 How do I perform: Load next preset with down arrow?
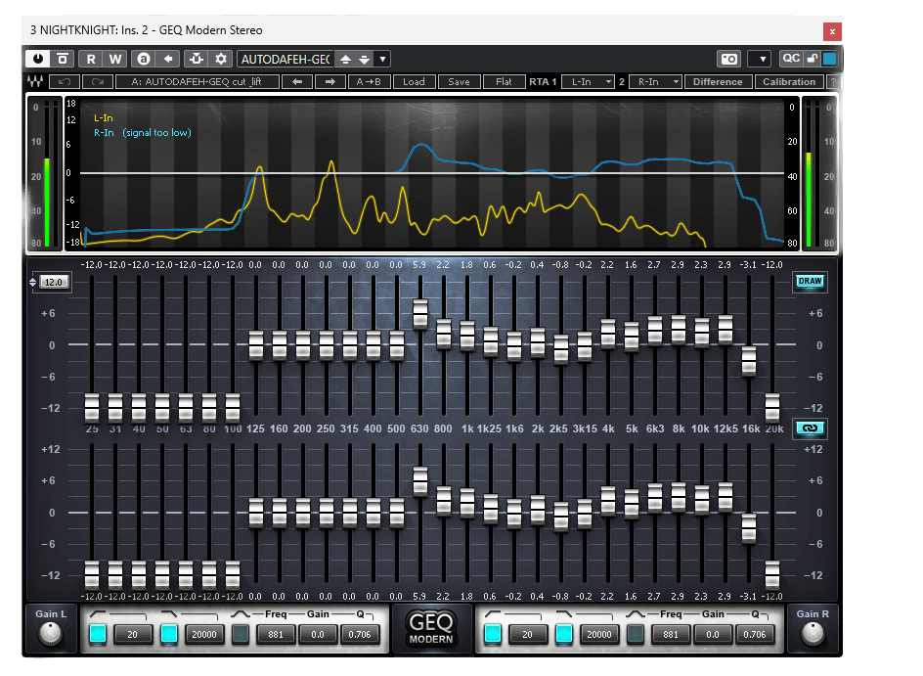365,60
